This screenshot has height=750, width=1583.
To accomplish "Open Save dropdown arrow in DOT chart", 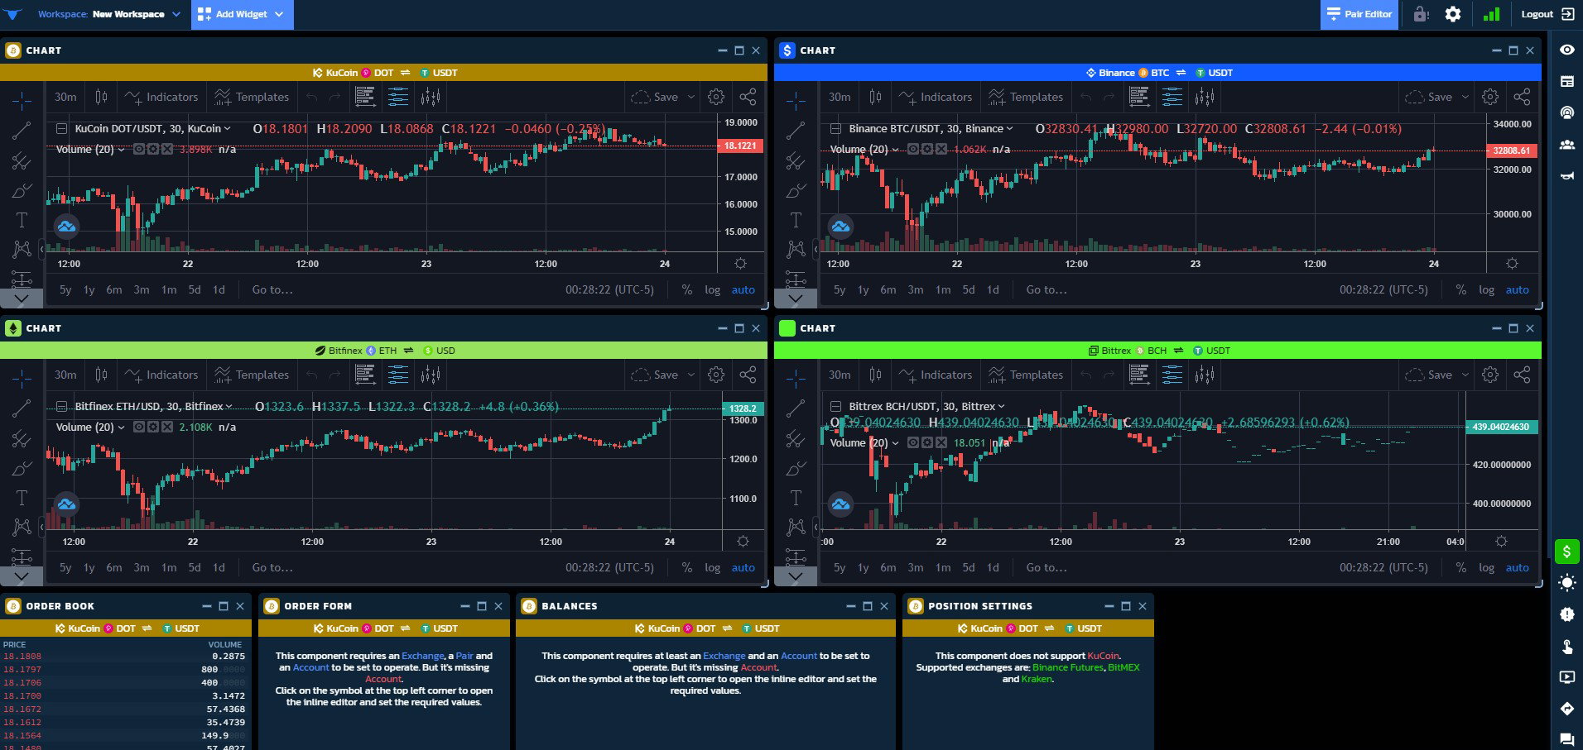I will tap(691, 97).
